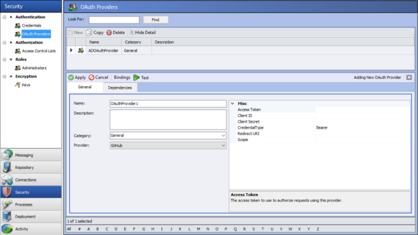Test the OAuth provider
This screenshot has height=235, width=418.
point(141,78)
